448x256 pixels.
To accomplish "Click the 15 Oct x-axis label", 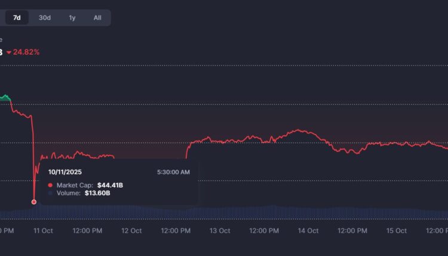I will coord(397,231).
